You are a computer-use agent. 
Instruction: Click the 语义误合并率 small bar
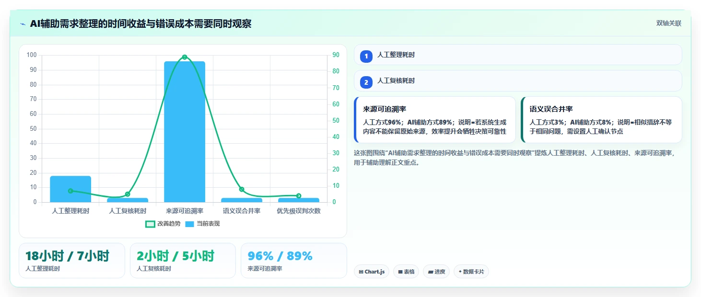(x=242, y=200)
